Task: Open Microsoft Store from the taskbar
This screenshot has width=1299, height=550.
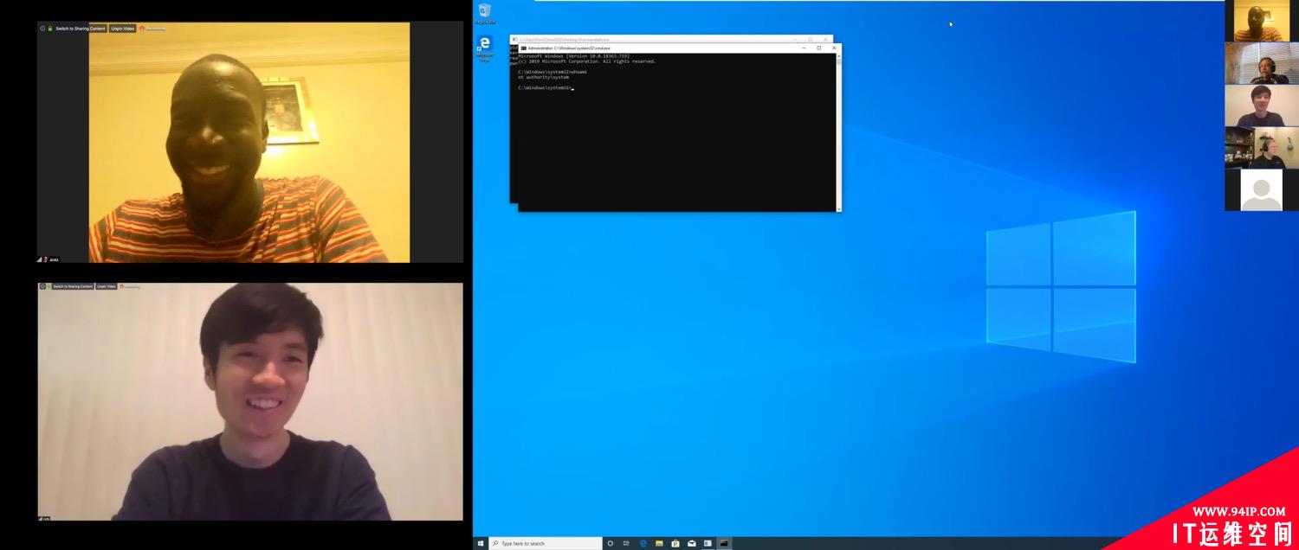Action: coord(675,543)
